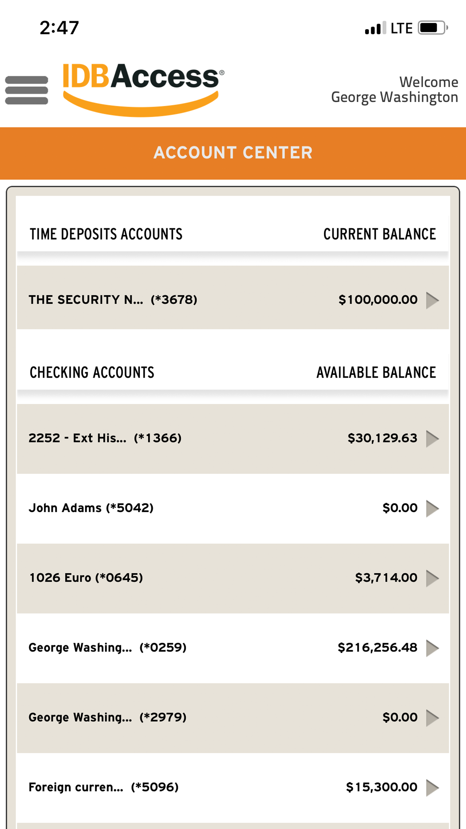This screenshot has height=829, width=466.
Task: Tap the $100,000.00 current balance amount
Action: (x=377, y=300)
